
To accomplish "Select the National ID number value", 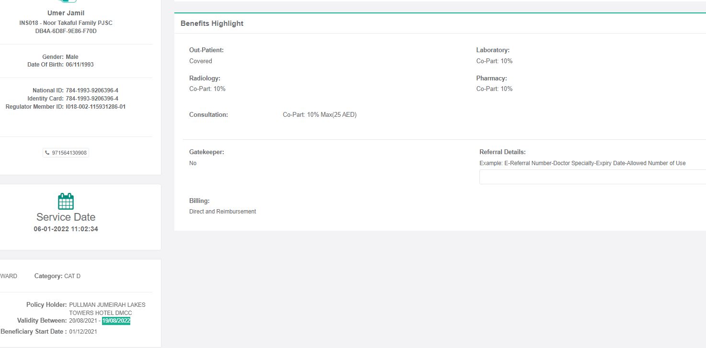I will [92, 90].
